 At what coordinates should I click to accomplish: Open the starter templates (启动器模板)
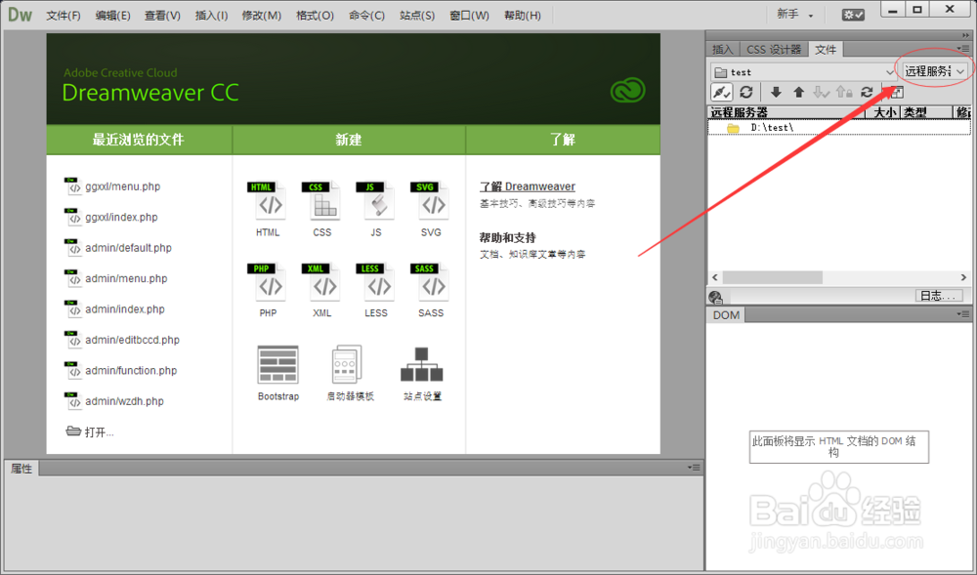[350, 373]
